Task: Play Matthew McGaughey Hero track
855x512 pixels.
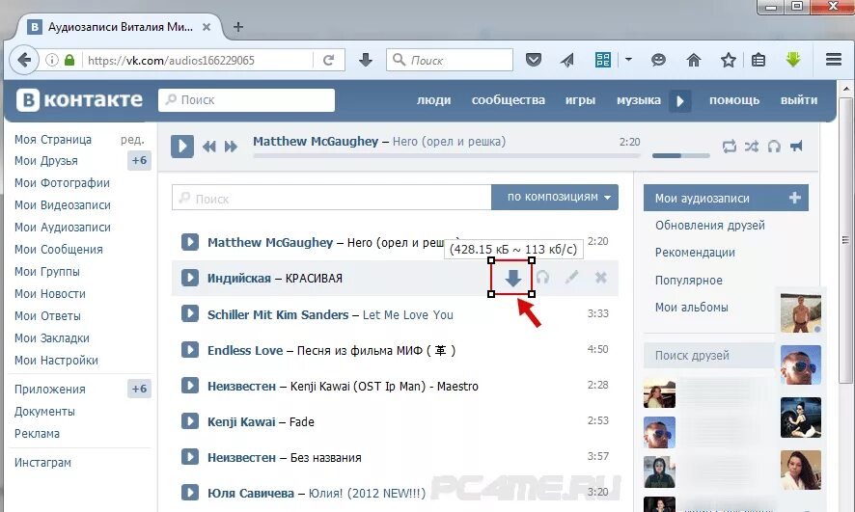Action: pos(190,242)
